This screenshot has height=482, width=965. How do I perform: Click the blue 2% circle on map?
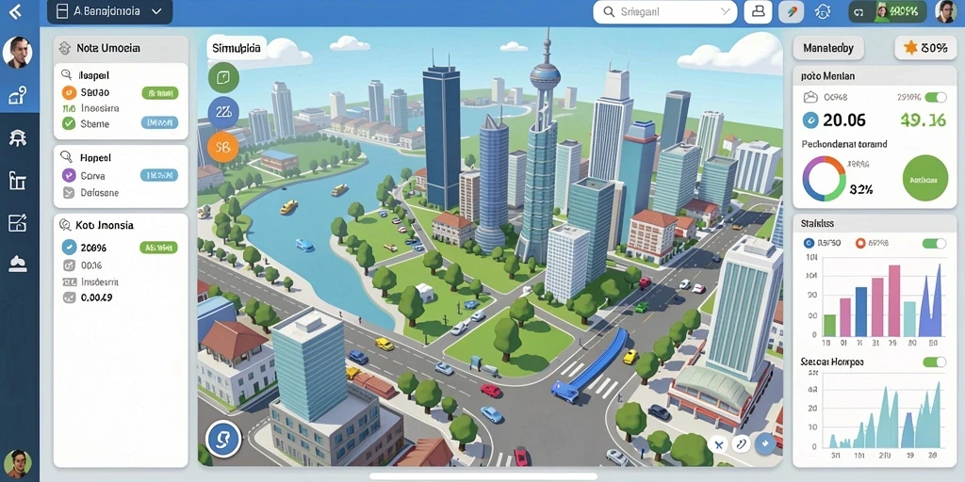pyautogui.click(x=222, y=112)
